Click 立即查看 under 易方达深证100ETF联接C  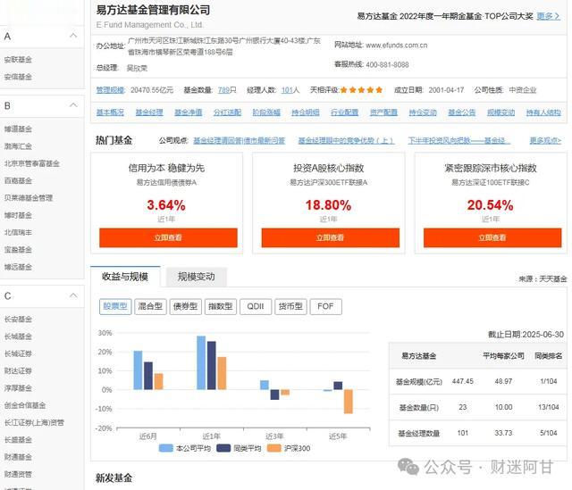pyautogui.click(x=492, y=238)
